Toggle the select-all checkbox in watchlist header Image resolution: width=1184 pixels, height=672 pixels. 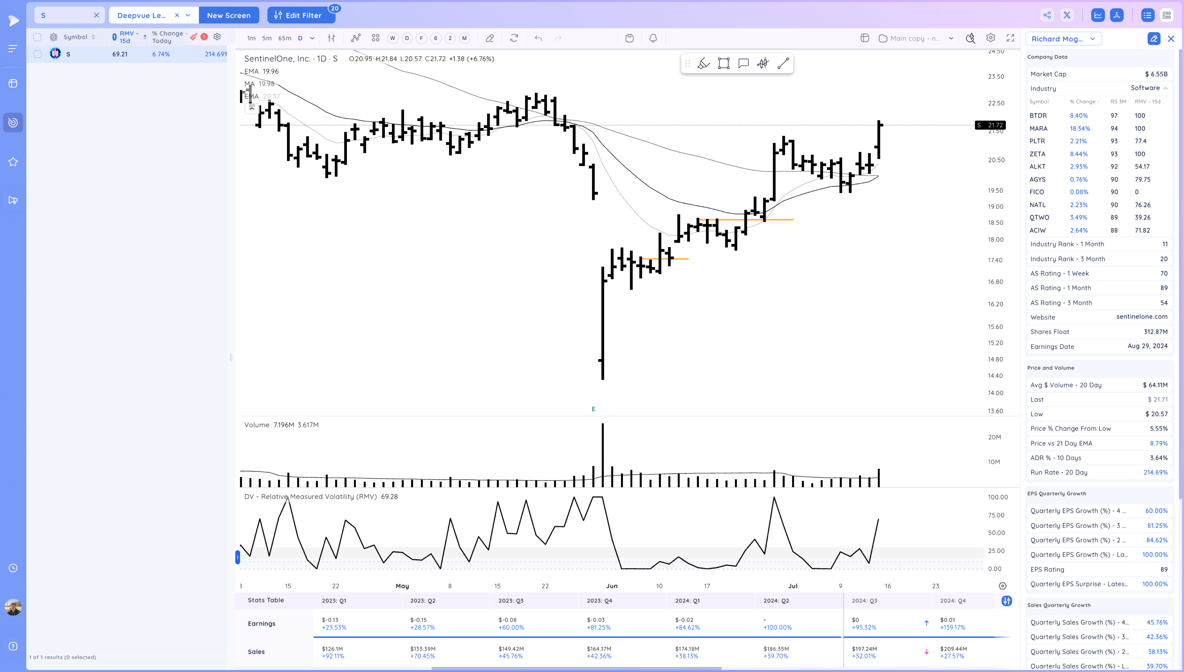[x=38, y=37]
